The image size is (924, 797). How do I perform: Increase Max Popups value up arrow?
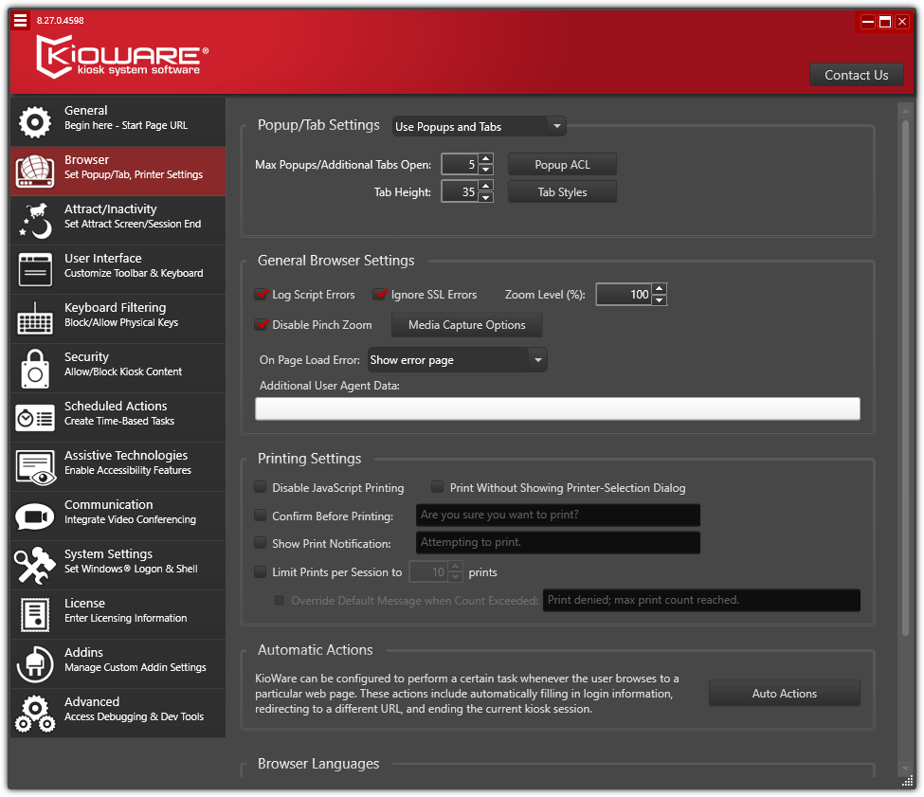[x=485, y=158]
